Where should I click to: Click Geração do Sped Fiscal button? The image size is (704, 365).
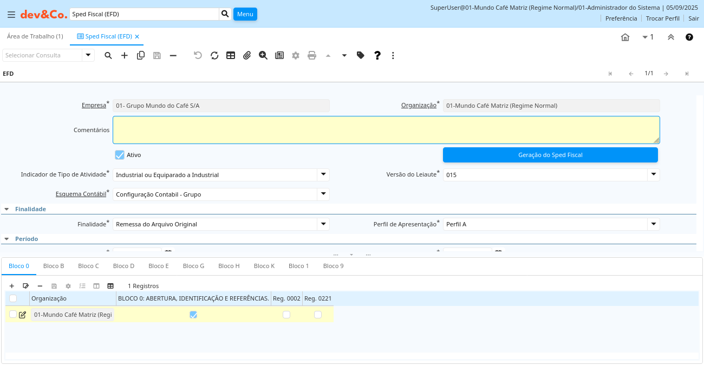(x=550, y=155)
